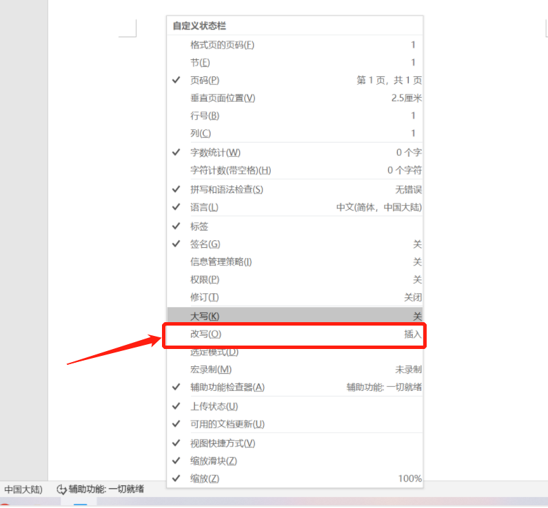Uncheck 上传状态(U) option

[x=294, y=407]
